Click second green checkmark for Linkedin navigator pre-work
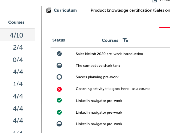This screenshot has height=133, width=170. [59, 112]
